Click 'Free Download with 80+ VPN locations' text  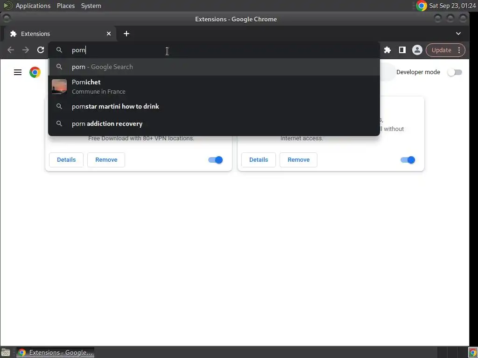click(141, 138)
